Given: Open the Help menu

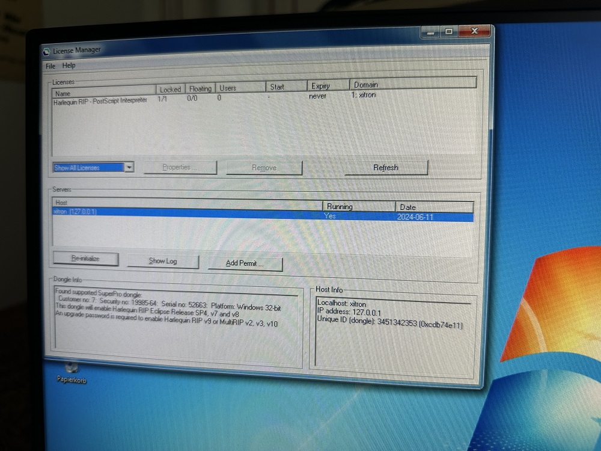Looking at the screenshot, I should coord(69,66).
